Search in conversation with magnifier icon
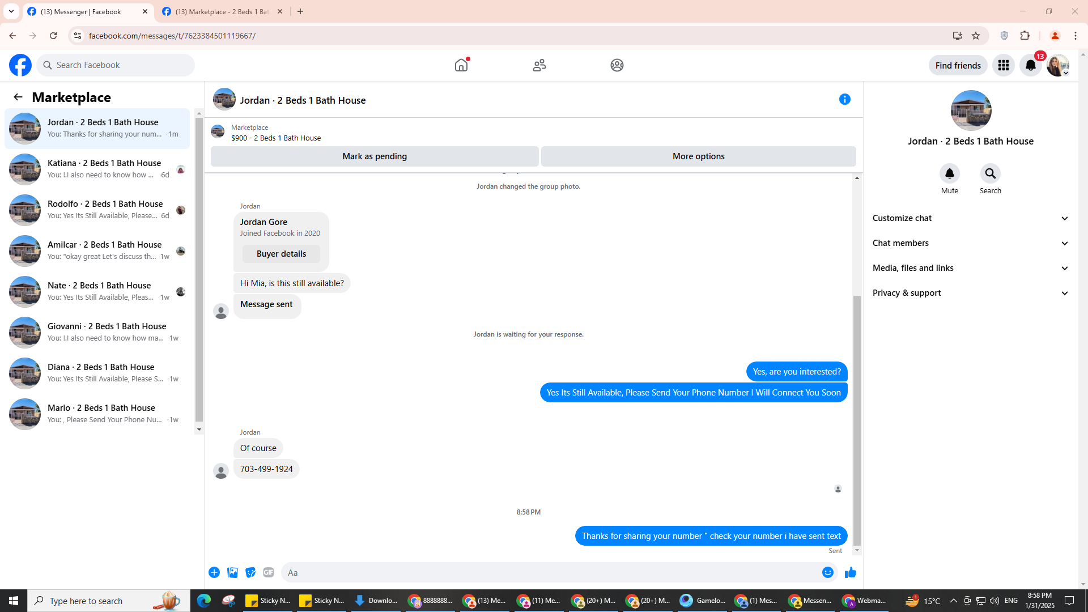 991,173
